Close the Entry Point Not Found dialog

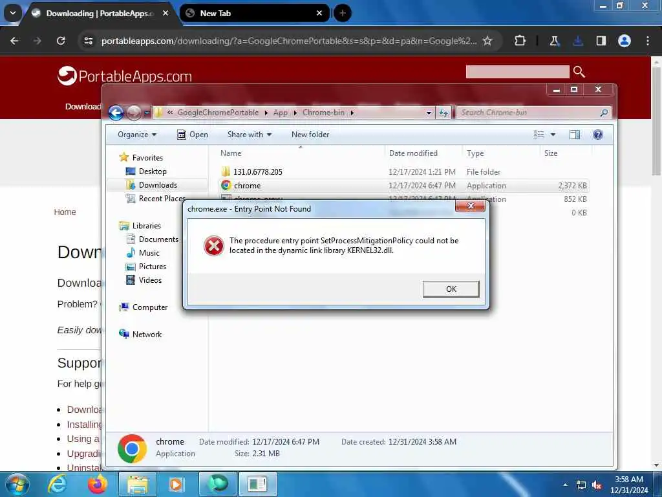pos(470,206)
